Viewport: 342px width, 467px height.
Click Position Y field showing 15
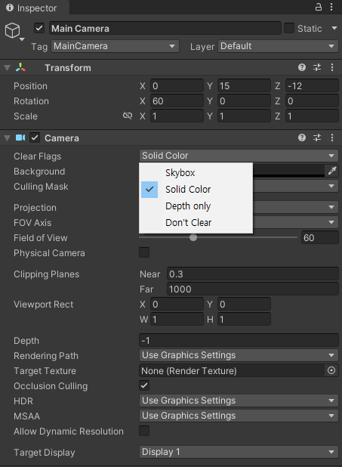[x=244, y=86]
